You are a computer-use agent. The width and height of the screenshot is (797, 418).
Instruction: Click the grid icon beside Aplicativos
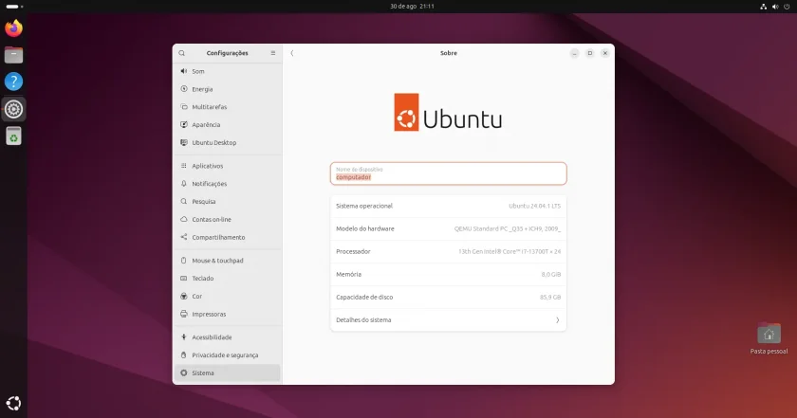click(184, 166)
